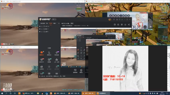Click the car-shaped tool icon
Screen dimensions: 170x95
point(57,60)
